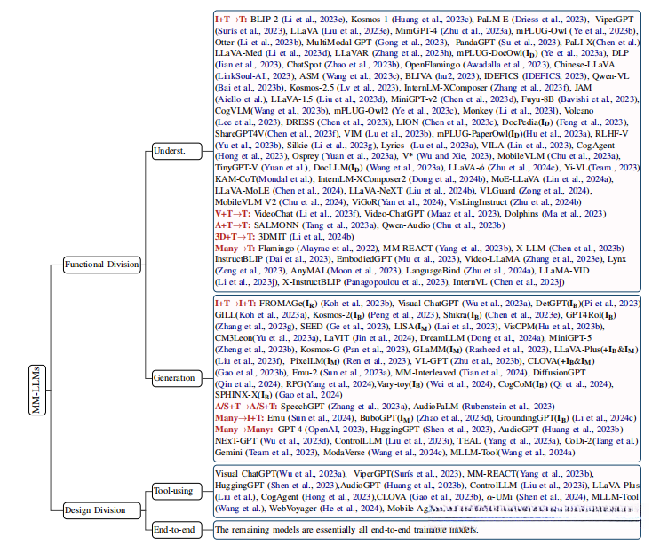The height and width of the screenshot is (545, 668).
Task: Click the red 'Many→Many:' label
Action: (243, 430)
